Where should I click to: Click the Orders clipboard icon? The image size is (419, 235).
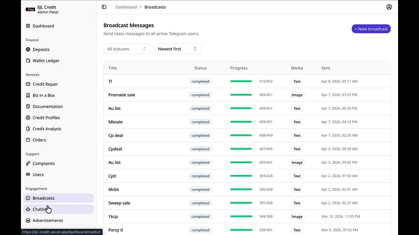[28, 140]
